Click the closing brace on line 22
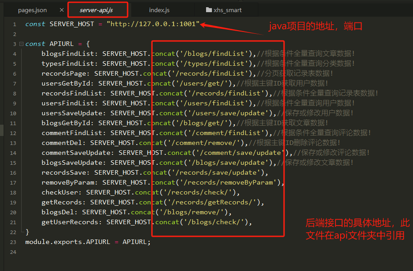The width and height of the screenshot is (413, 271). (x=28, y=232)
